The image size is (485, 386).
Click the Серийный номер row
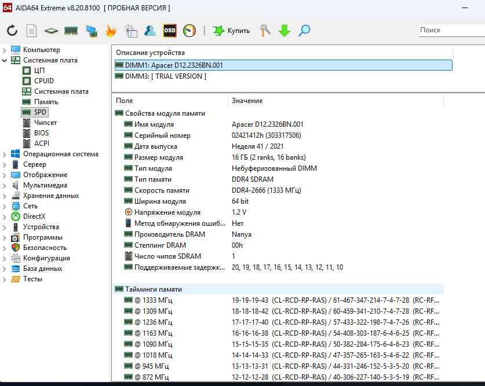click(278, 135)
